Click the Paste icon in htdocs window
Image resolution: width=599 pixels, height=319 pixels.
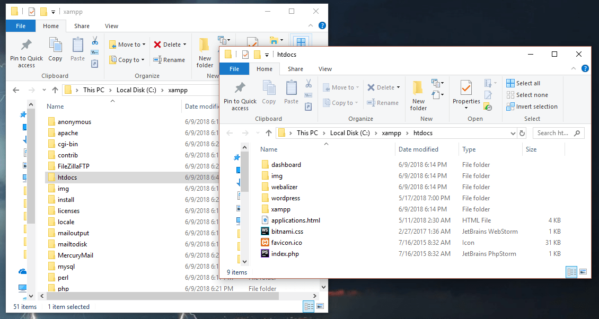tap(291, 88)
